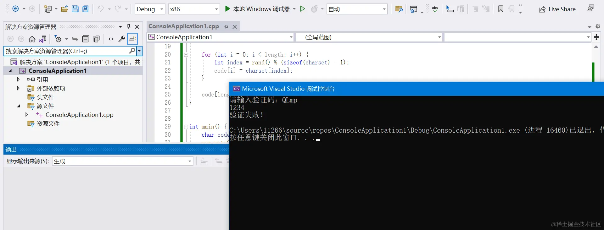Click the Save All double disk icon
The height and width of the screenshot is (230, 604).
(x=86, y=9)
